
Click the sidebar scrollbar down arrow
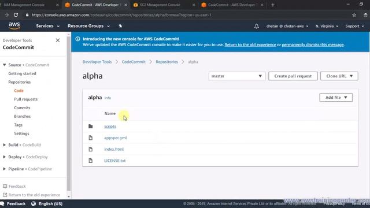(69, 196)
